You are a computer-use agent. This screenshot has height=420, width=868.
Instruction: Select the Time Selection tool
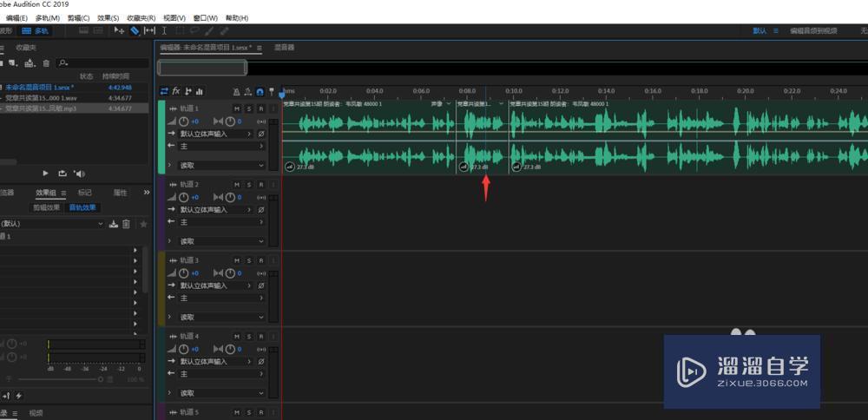point(164,31)
